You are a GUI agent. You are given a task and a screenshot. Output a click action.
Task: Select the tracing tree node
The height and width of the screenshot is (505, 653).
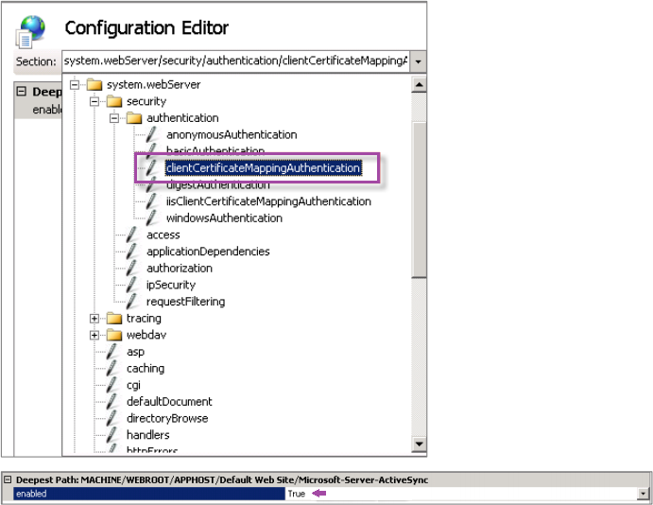[144, 319]
